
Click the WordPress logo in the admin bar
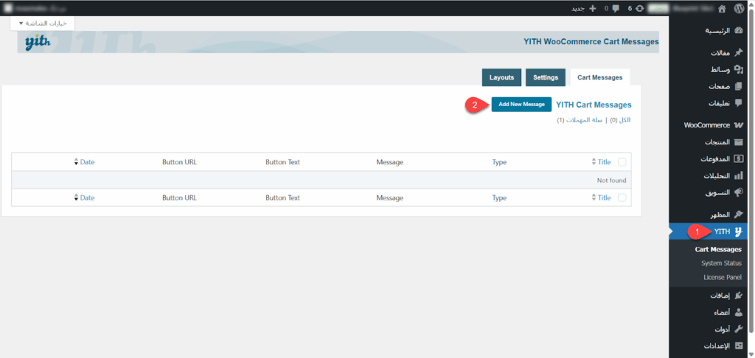(742, 8)
